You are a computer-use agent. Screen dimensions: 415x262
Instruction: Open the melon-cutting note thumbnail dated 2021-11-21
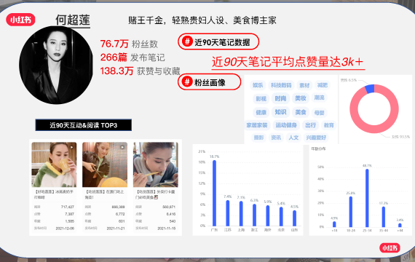[x=105, y=164]
